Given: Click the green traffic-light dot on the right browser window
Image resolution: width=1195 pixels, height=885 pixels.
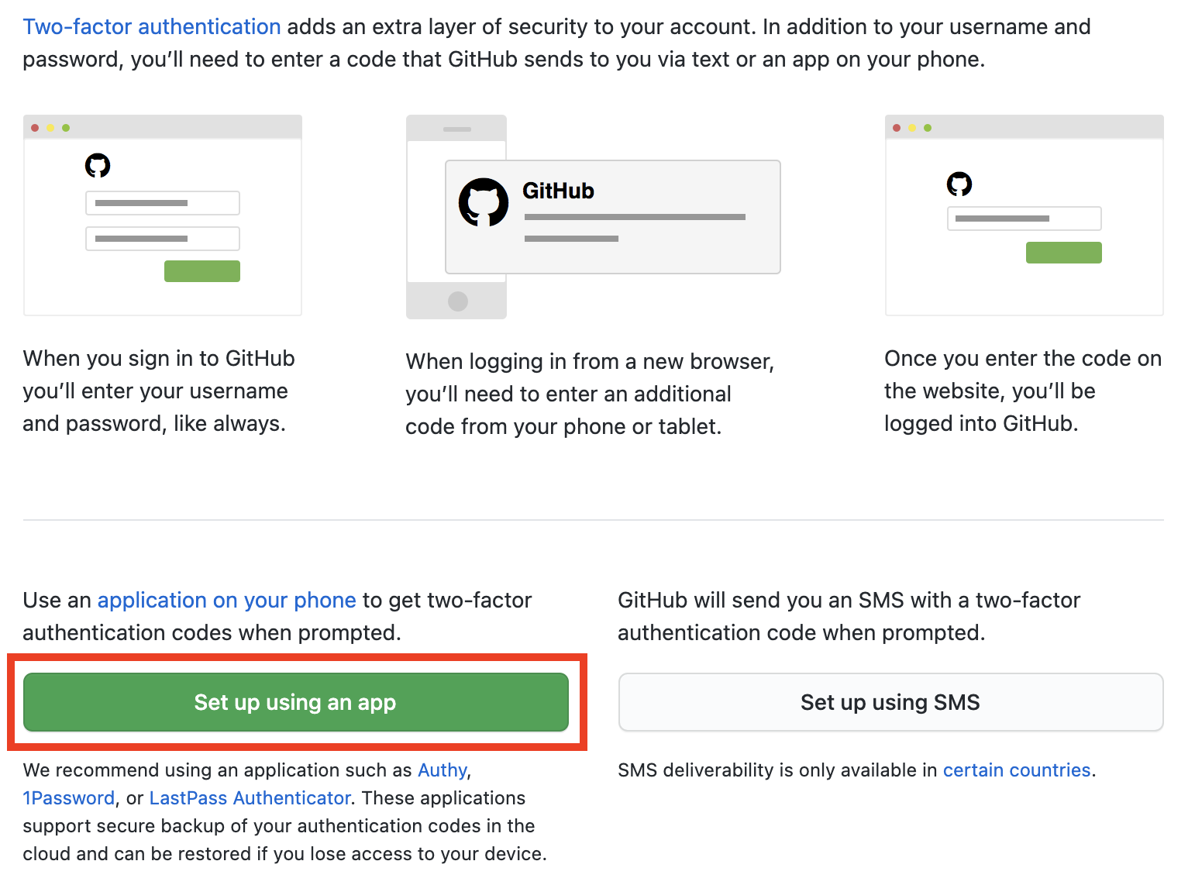Looking at the screenshot, I should tap(928, 127).
